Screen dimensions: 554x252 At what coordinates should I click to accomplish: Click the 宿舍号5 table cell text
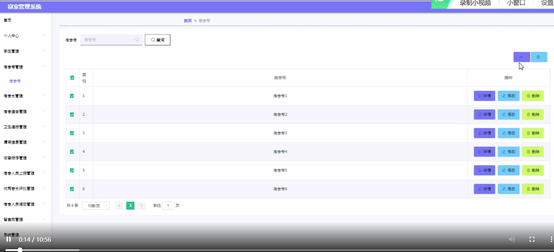280,170
